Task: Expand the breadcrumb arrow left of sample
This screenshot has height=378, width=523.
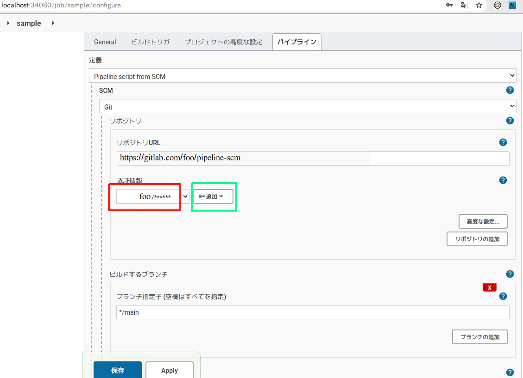Action: 8,23
